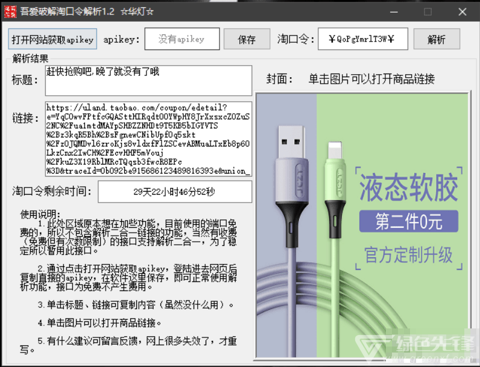Click the 解析结果 group label
Viewport: 480px width, 367px height.
coord(30,58)
